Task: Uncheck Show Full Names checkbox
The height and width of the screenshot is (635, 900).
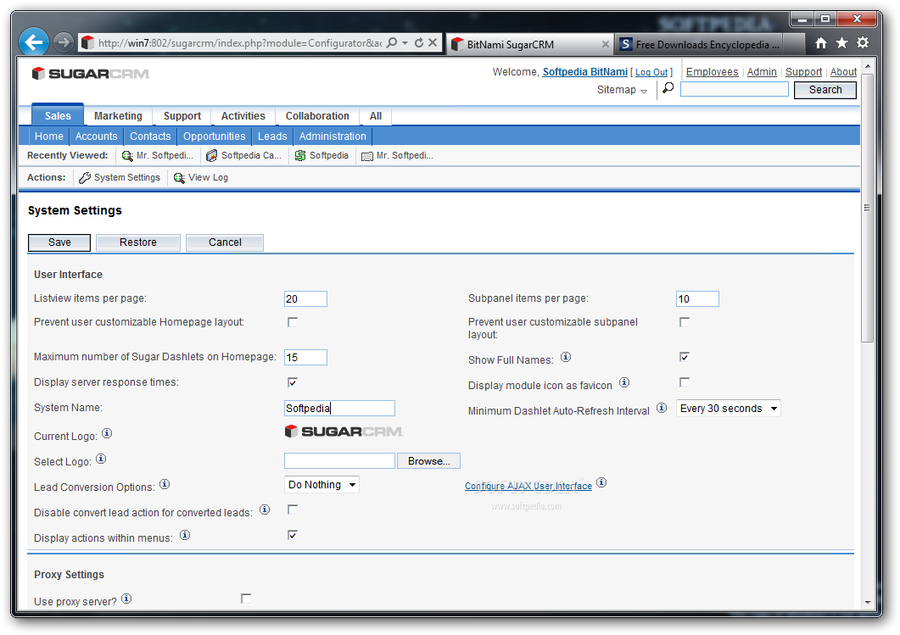Action: coord(685,358)
